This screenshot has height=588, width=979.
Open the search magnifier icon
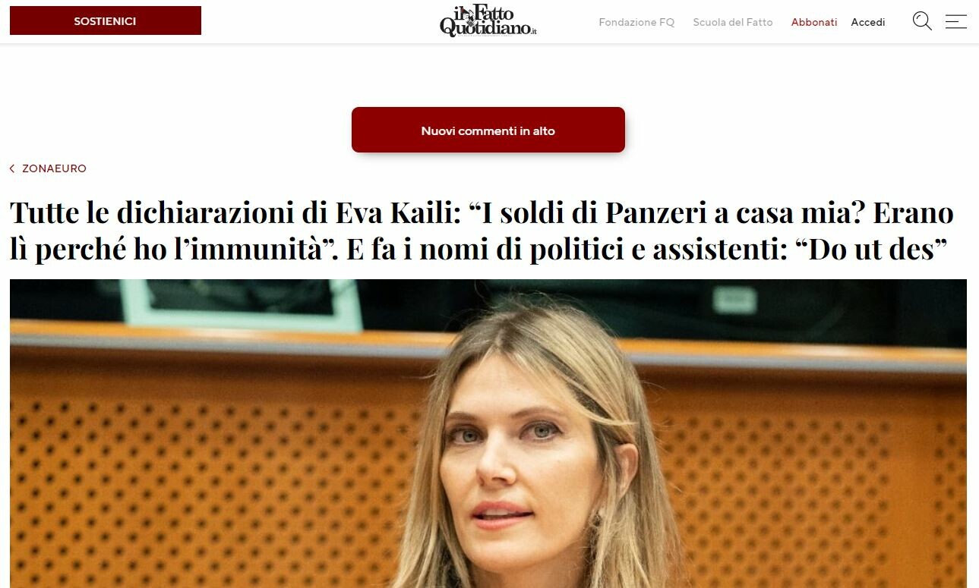point(922,21)
